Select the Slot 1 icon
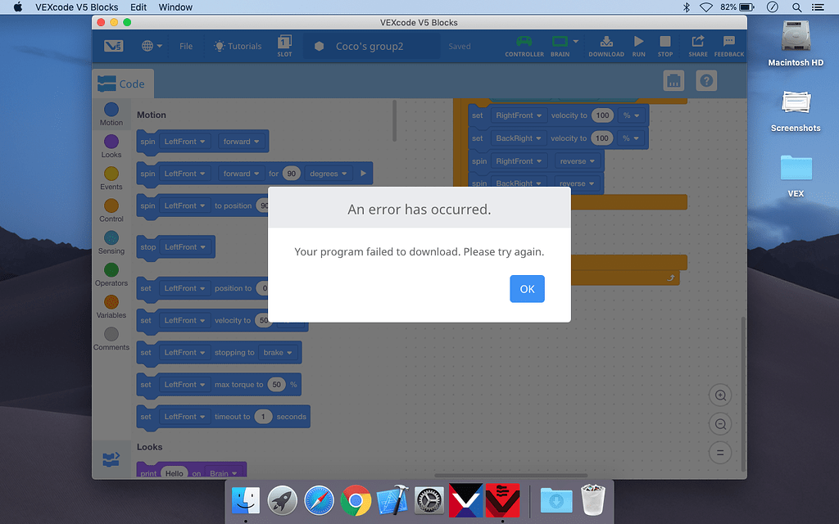 tap(284, 43)
